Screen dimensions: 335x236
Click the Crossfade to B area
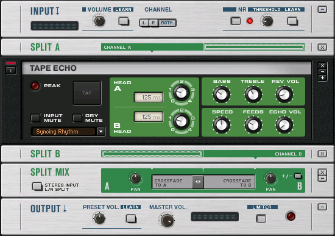click(x=229, y=182)
